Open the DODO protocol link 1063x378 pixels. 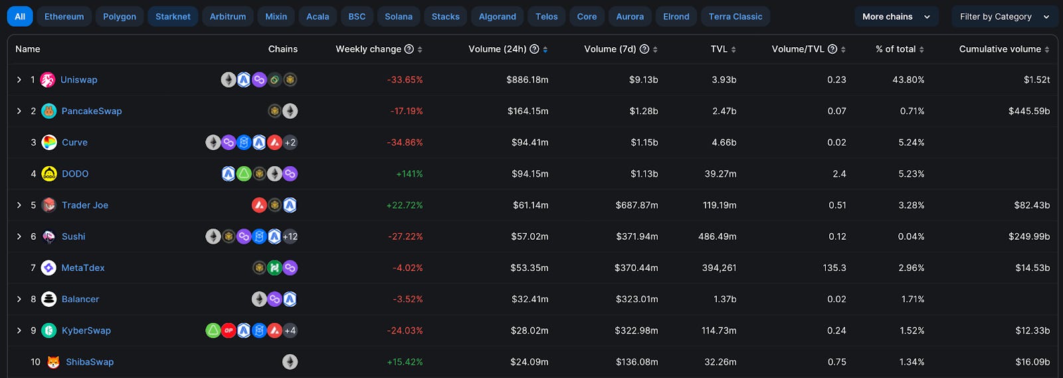[x=75, y=173]
